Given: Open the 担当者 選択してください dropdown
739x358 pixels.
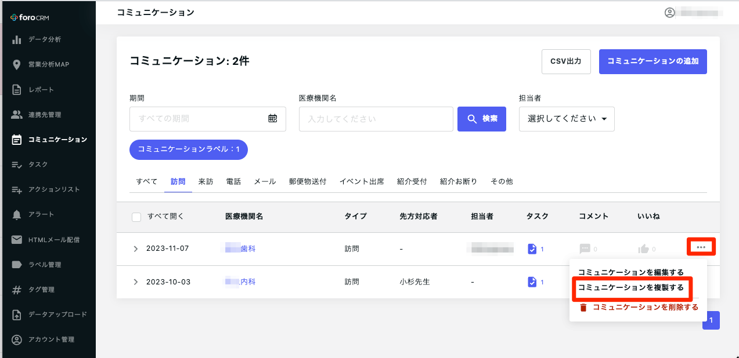Looking at the screenshot, I should [567, 119].
